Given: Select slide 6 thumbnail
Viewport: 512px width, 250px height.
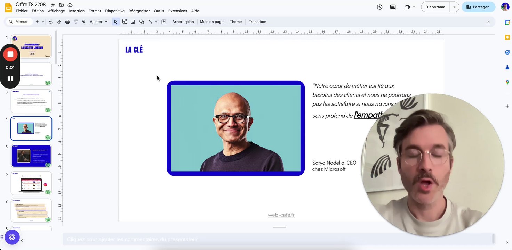Looking at the screenshot, I should (31, 183).
